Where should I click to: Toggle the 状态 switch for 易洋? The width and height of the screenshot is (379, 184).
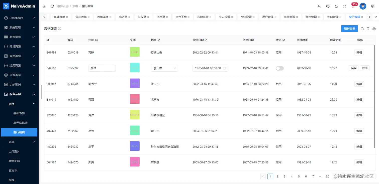280,68
